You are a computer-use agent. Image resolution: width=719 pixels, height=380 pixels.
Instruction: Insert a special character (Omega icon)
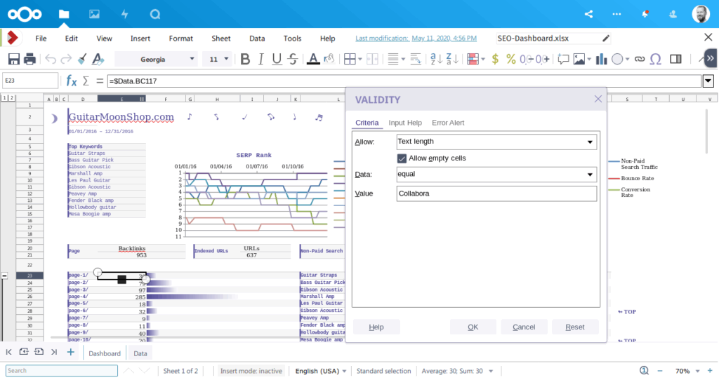(655, 60)
